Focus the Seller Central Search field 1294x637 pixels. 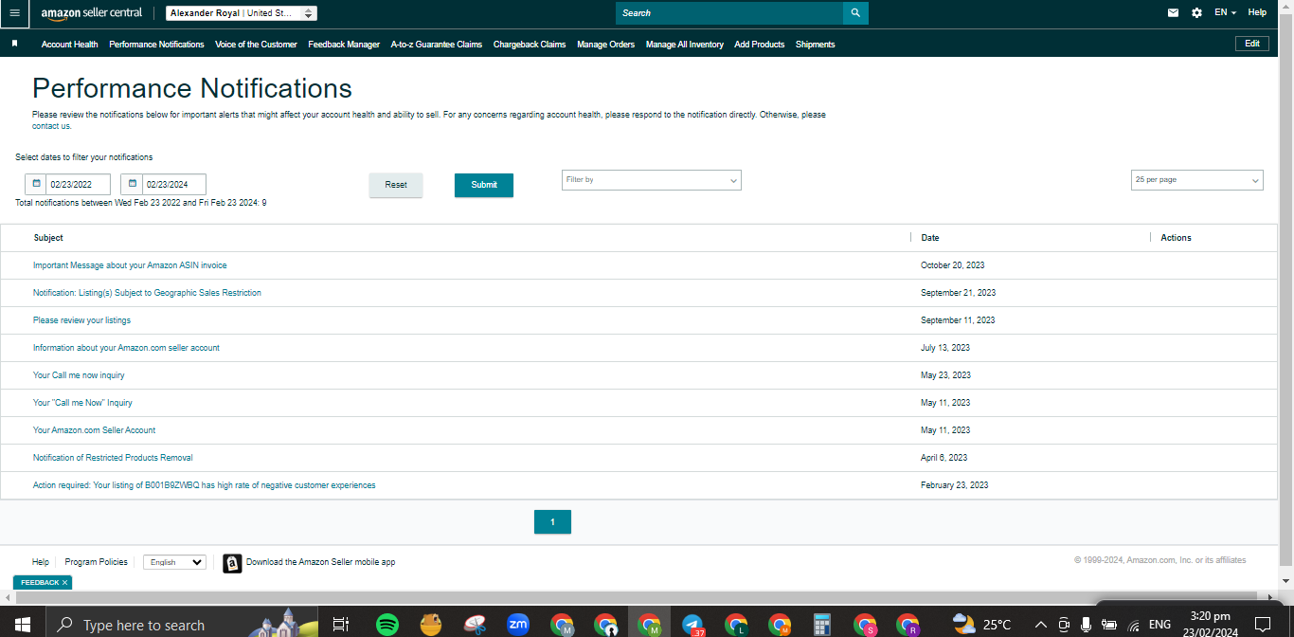point(729,13)
